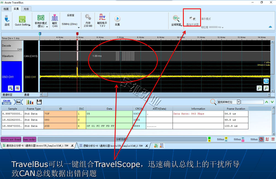The image size is (276, 179).
Task: Select the 通讯协议分析 CAN_1.TBW file tab
Action: [37, 146]
